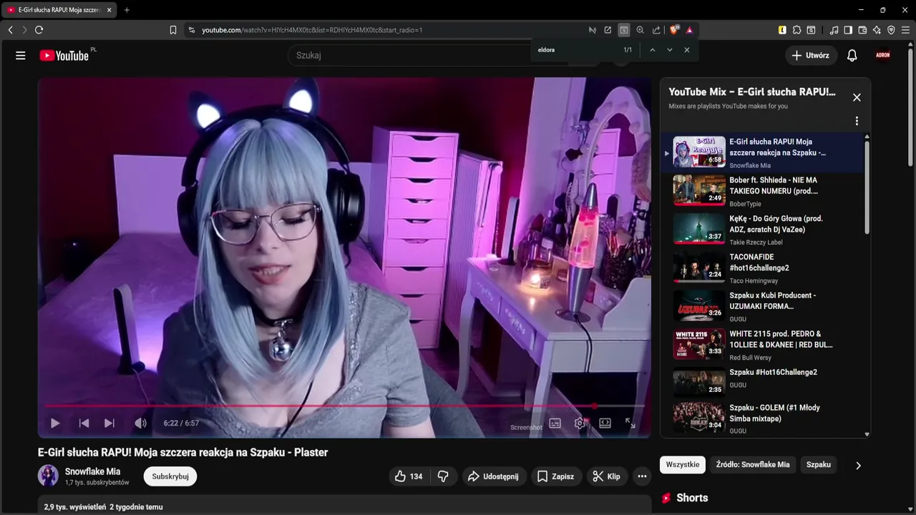Open the Snowflake Mia channel avatar
This screenshot has height=515, width=916.
pyautogui.click(x=48, y=476)
